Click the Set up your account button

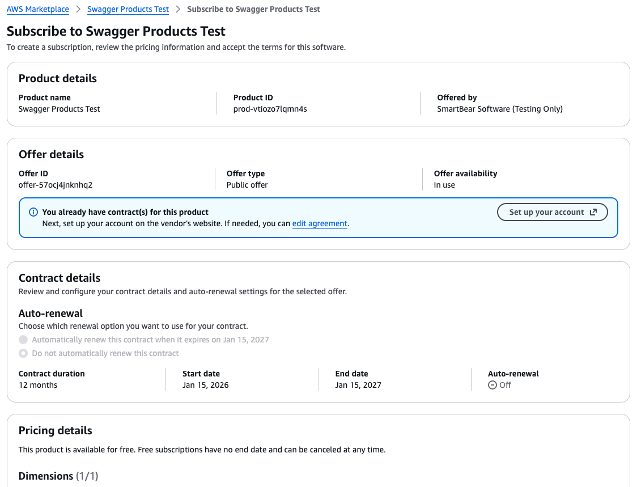553,212
